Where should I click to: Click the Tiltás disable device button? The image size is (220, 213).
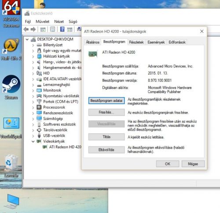pyautogui.click(x=106, y=137)
